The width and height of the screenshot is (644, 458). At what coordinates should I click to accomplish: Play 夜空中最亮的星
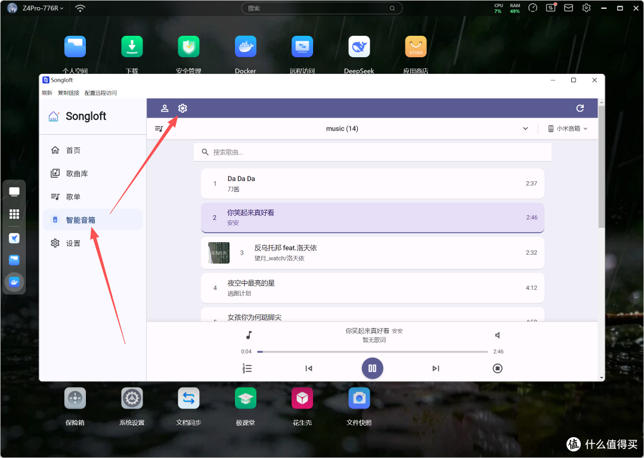pos(373,288)
